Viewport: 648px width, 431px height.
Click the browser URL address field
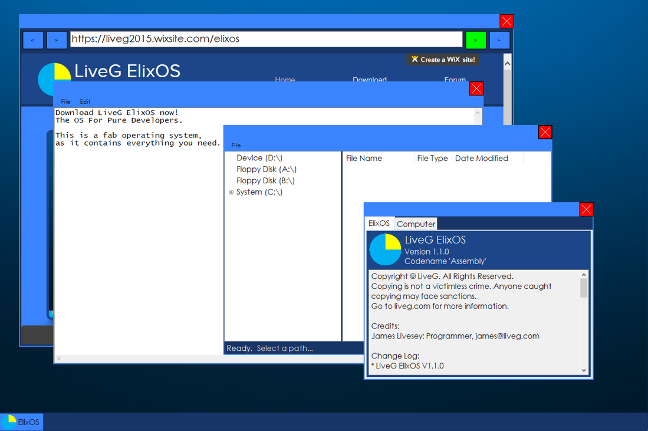266,40
